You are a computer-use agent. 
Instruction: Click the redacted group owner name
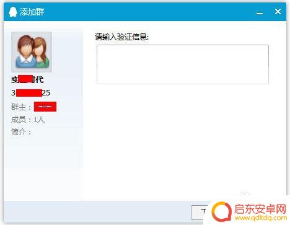[x=45, y=107]
